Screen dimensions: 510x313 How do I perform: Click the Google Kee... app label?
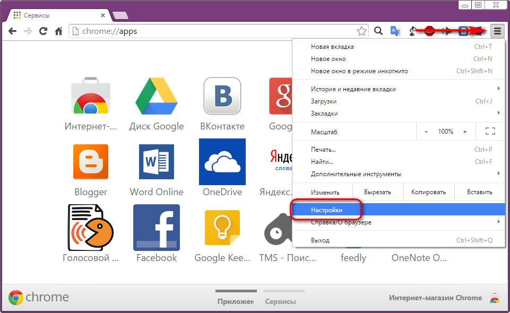point(222,258)
